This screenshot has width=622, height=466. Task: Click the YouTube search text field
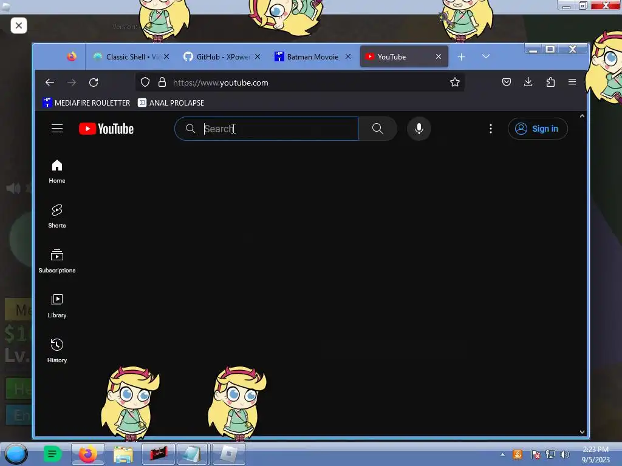pos(266,129)
